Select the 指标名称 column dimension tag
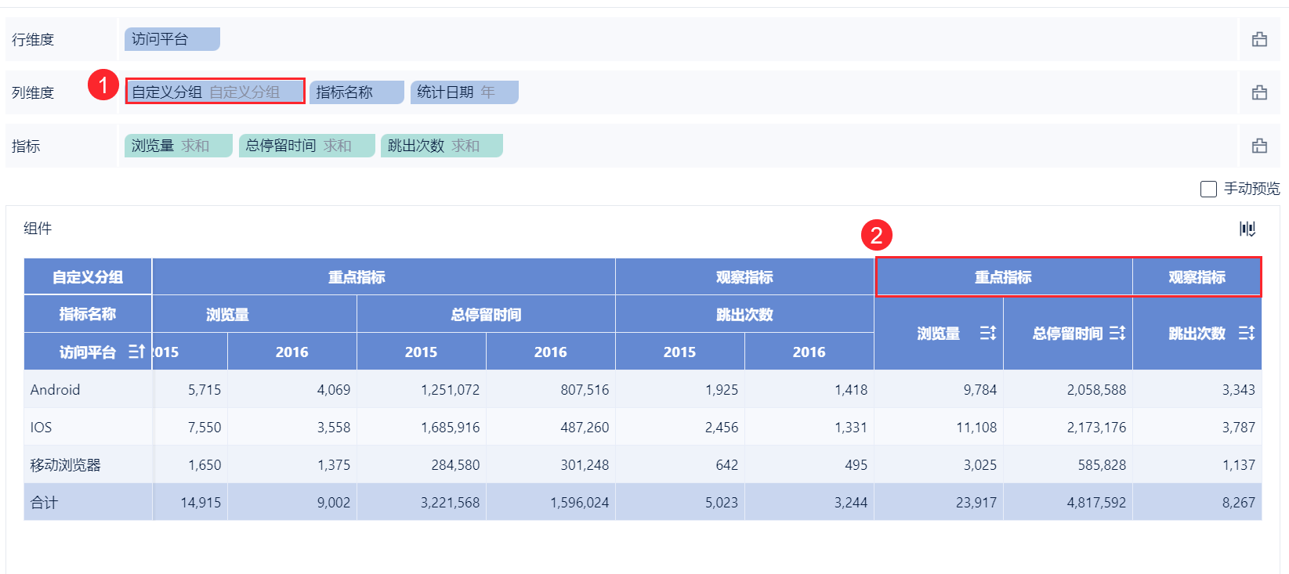The image size is (1289, 574). [x=356, y=92]
